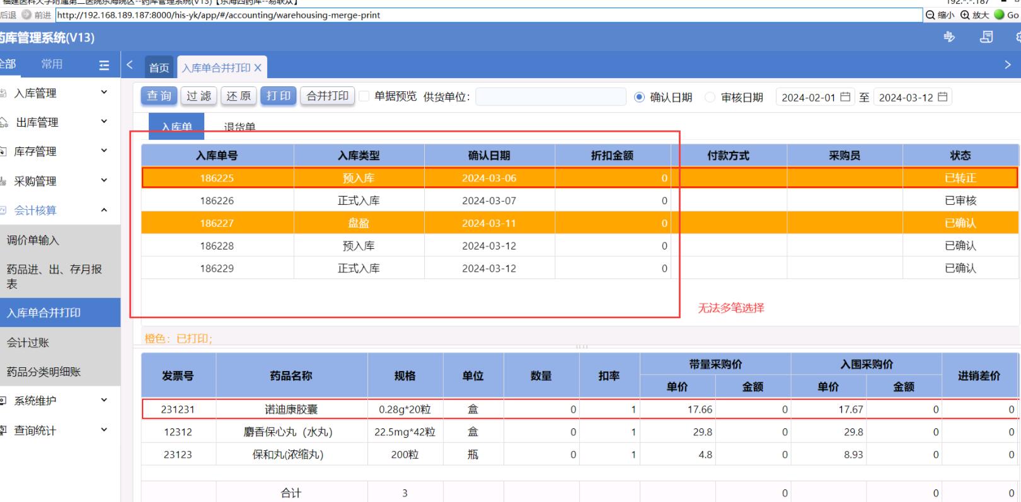Tick the 单据预览 checkbox
This screenshot has height=502, width=1021.
pyautogui.click(x=364, y=96)
